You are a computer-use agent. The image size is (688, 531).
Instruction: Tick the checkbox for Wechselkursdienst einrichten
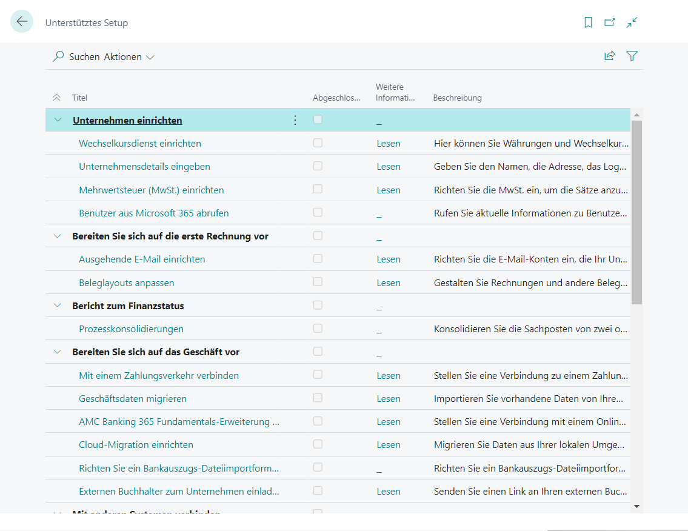pos(318,142)
